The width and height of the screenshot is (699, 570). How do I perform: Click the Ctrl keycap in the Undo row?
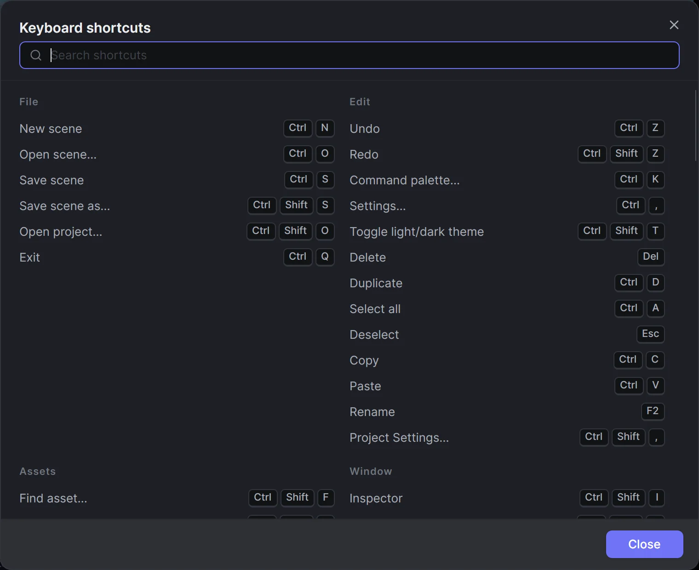click(x=629, y=128)
